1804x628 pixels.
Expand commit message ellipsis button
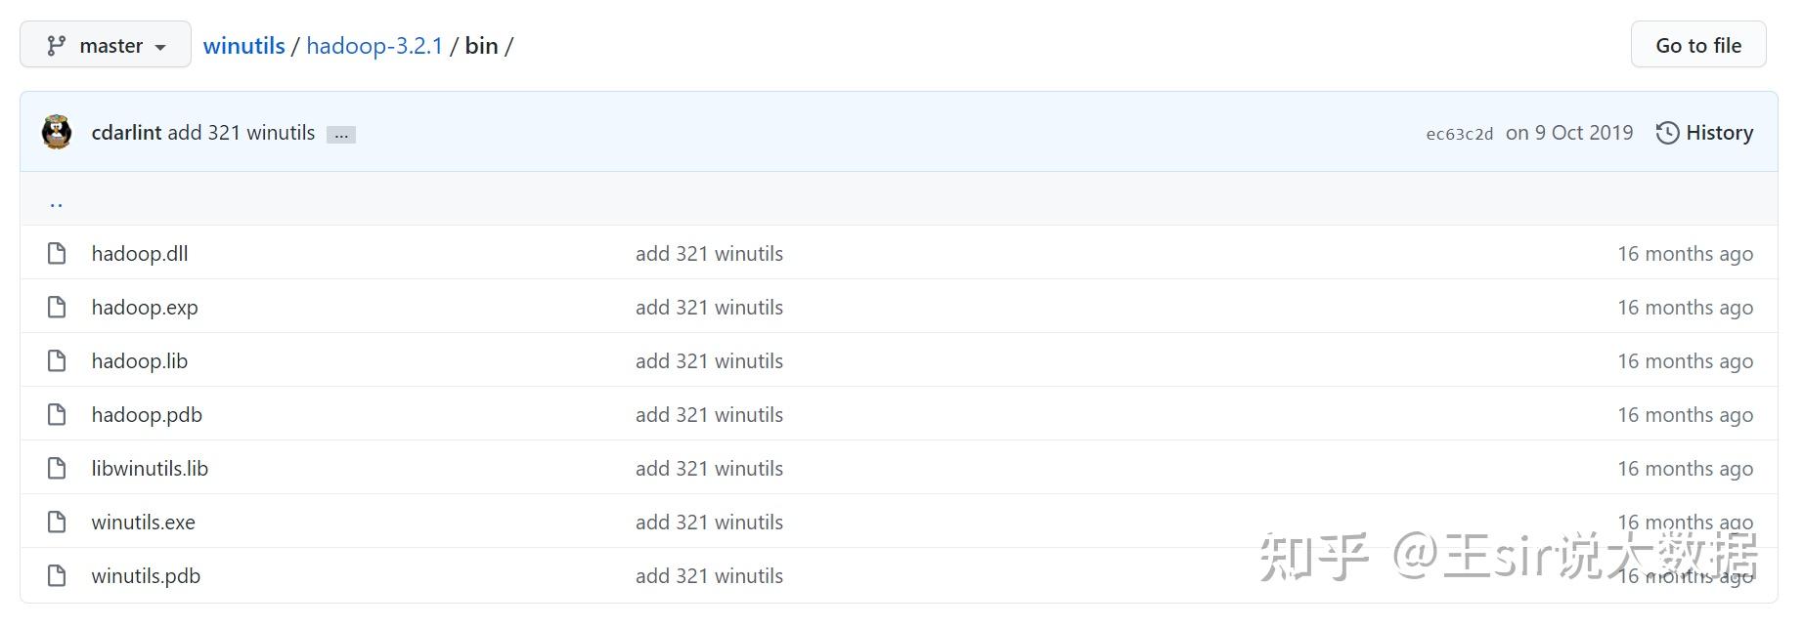tap(341, 135)
